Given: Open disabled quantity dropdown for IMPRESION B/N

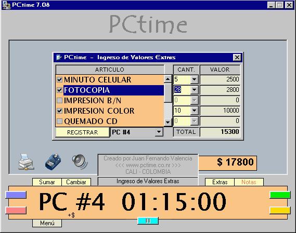Looking at the screenshot, I should click(194, 100).
